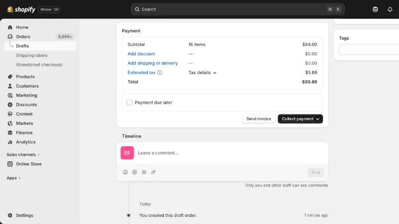399x224 pixels.
Task: Click the Settings gear icon
Action: coord(10,216)
